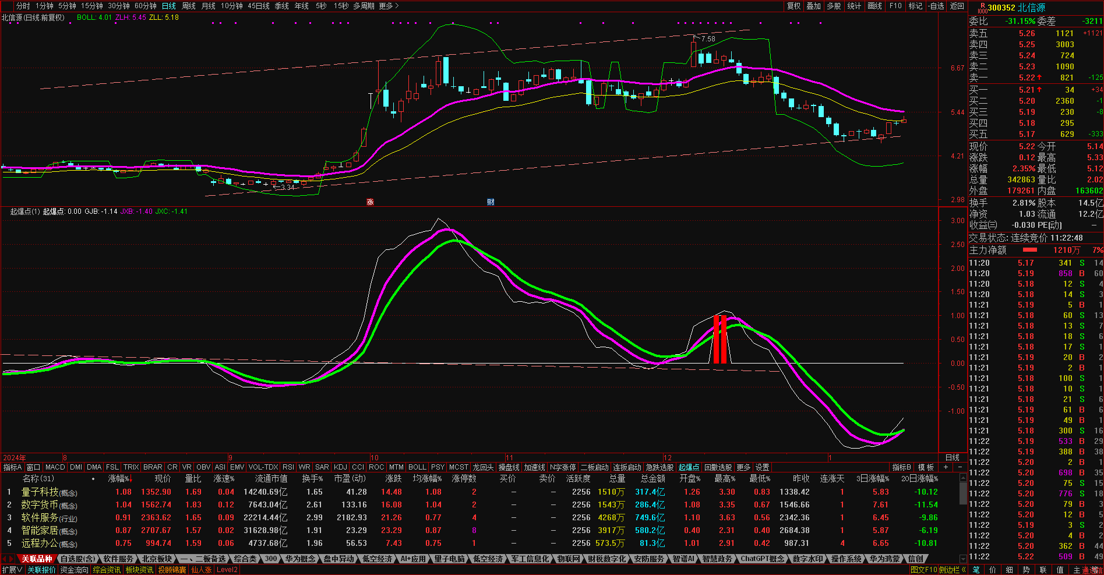Open the 数字货币 sector row
Viewport: 1104px width, 575px height.
482,505
